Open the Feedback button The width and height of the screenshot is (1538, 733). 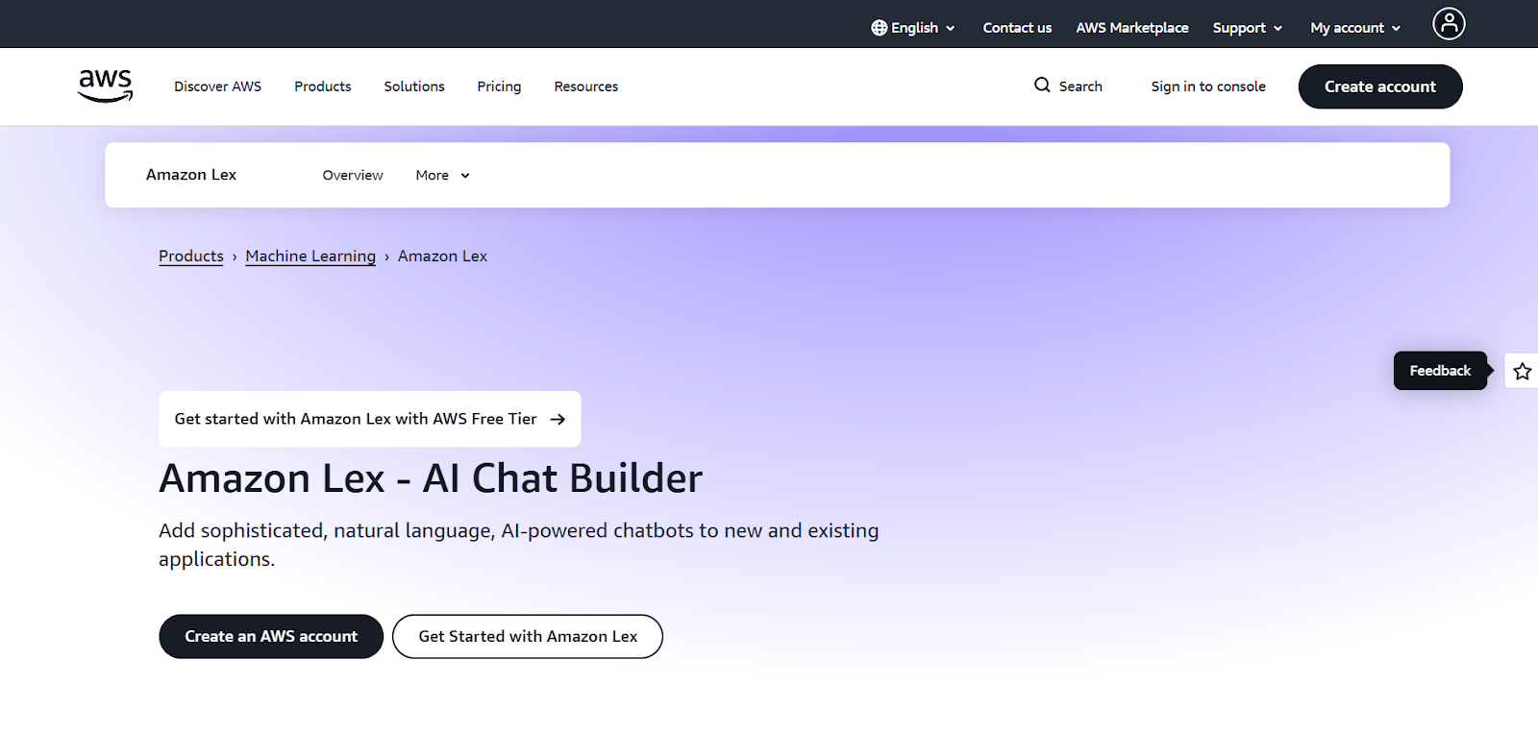pos(1440,371)
